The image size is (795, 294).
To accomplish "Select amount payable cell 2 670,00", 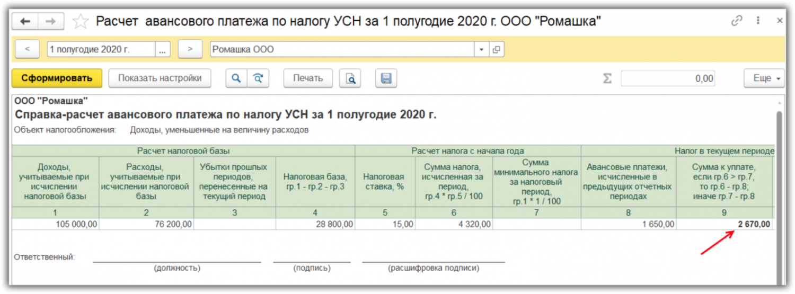I will (x=724, y=224).
